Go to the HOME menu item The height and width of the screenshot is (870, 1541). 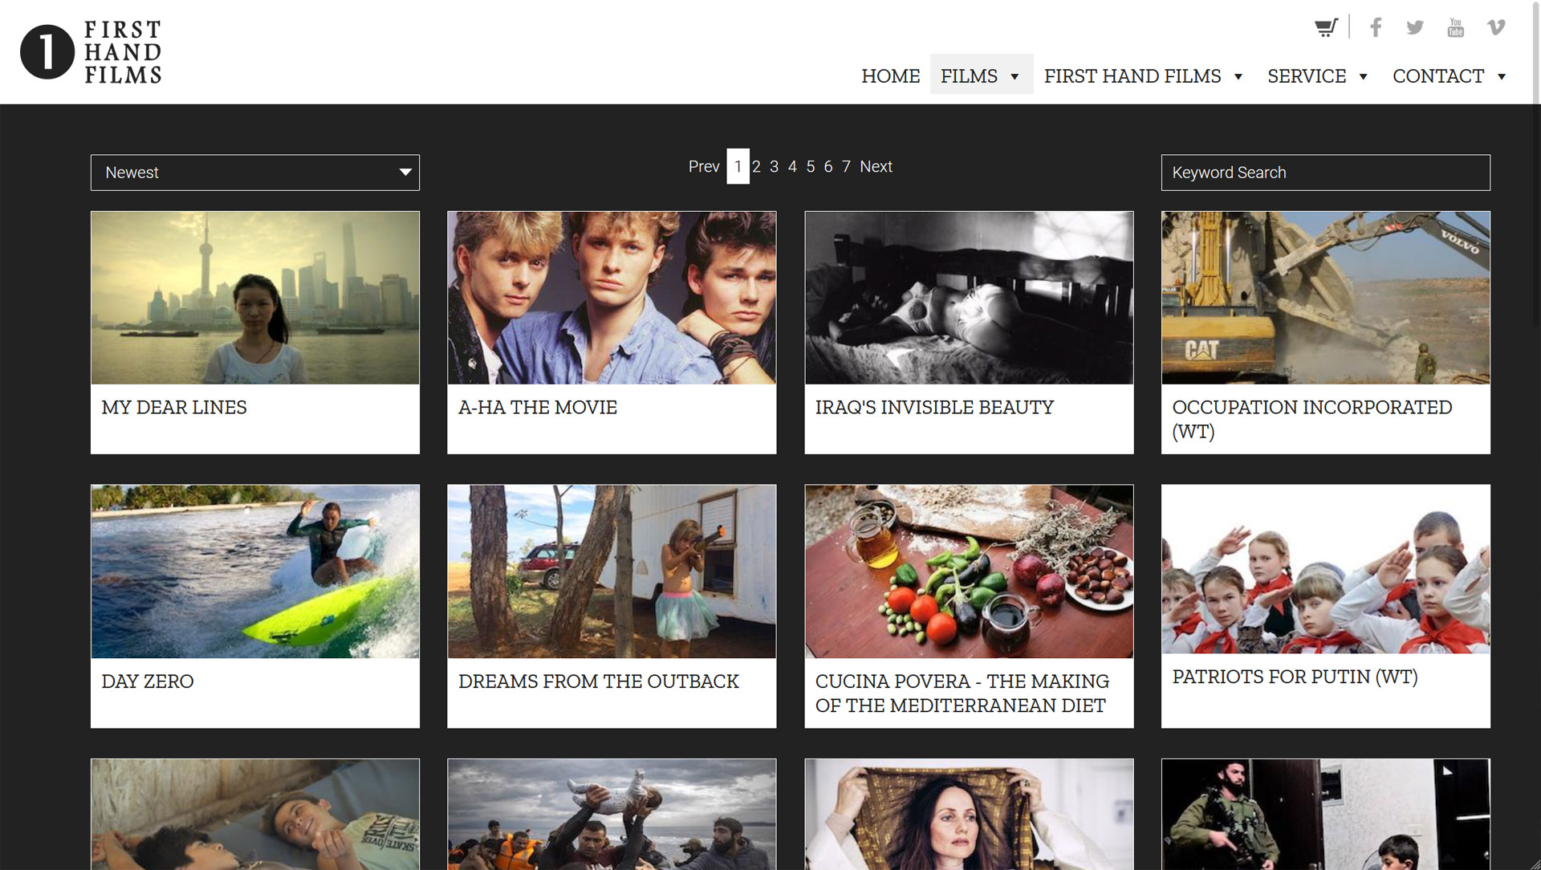pos(890,75)
